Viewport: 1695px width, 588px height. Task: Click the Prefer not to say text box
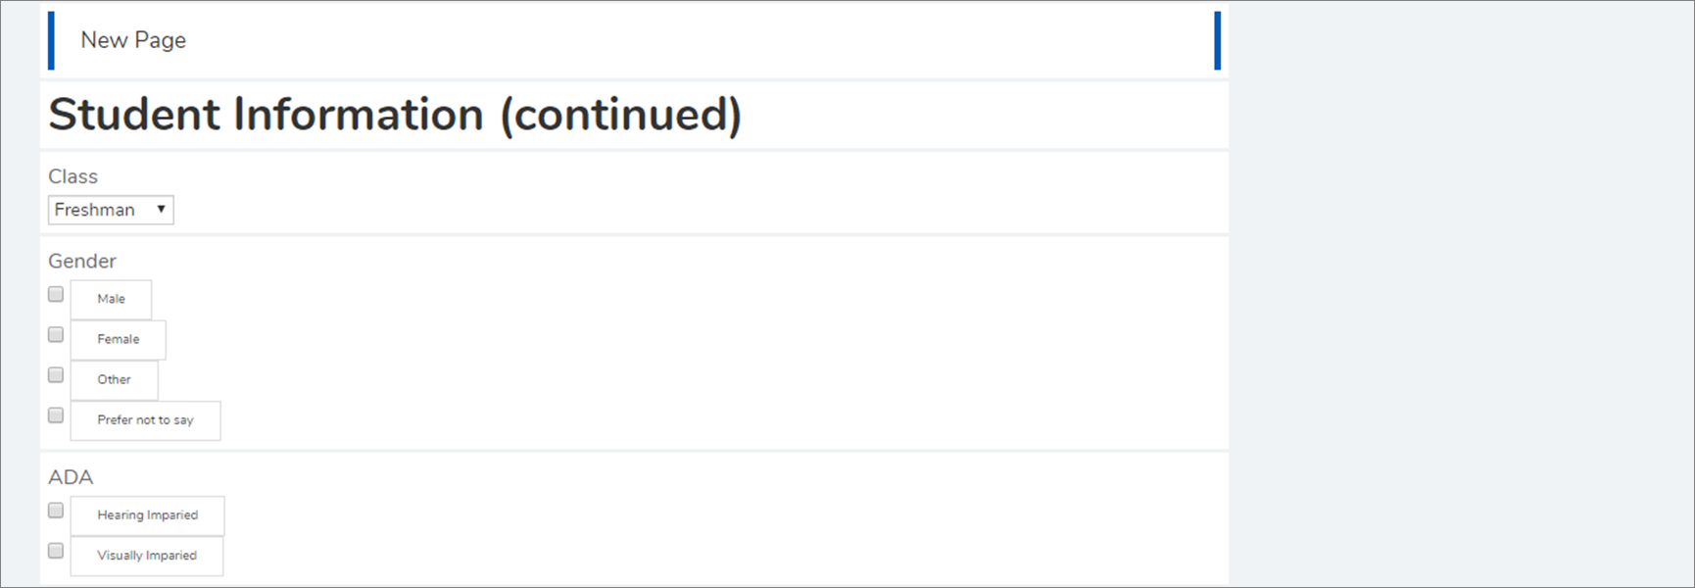pyautogui.click(x=145, y=419)
